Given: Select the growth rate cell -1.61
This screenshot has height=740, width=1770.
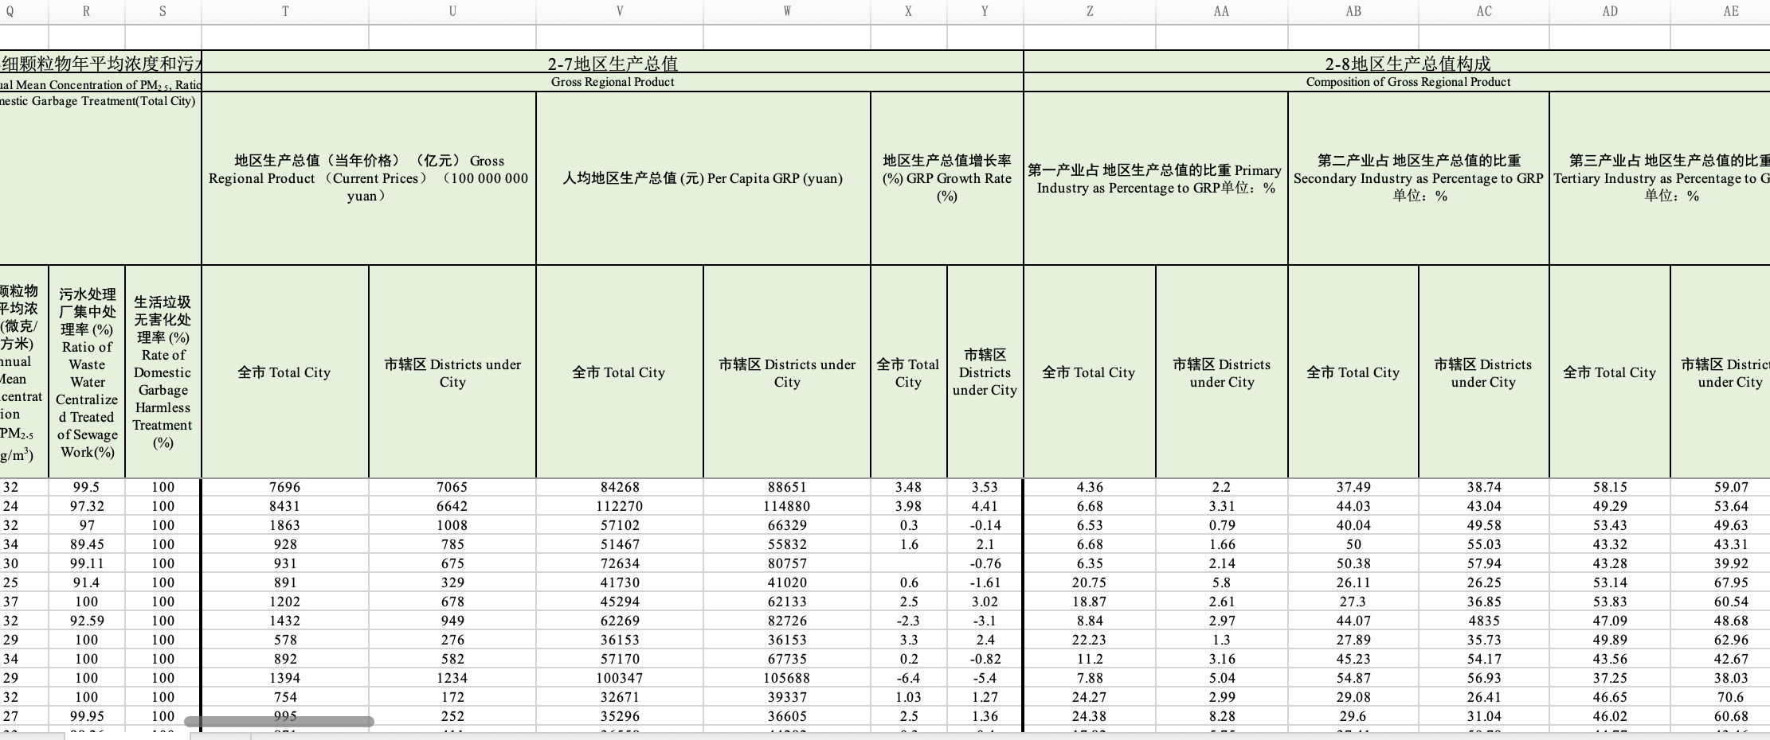Looking at the screenshot, I should pos(985,582).
